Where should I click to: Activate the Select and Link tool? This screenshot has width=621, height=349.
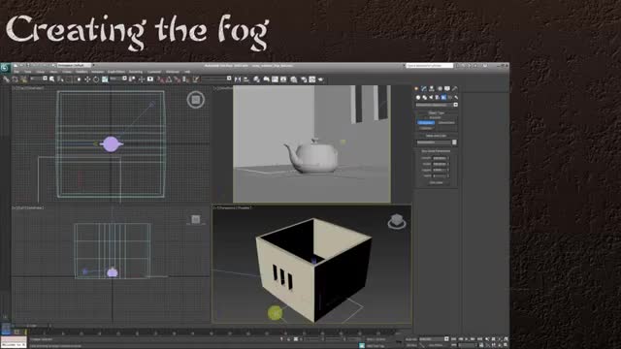click(x=6, y=79)
